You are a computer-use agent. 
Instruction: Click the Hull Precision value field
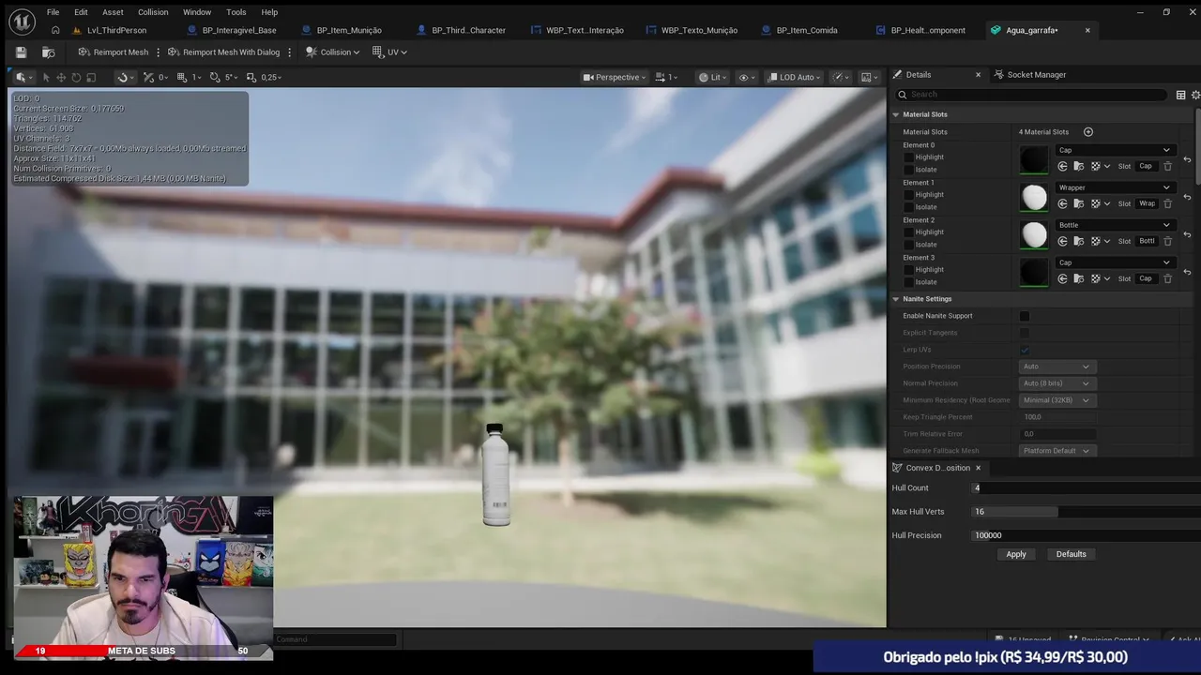1086,535
